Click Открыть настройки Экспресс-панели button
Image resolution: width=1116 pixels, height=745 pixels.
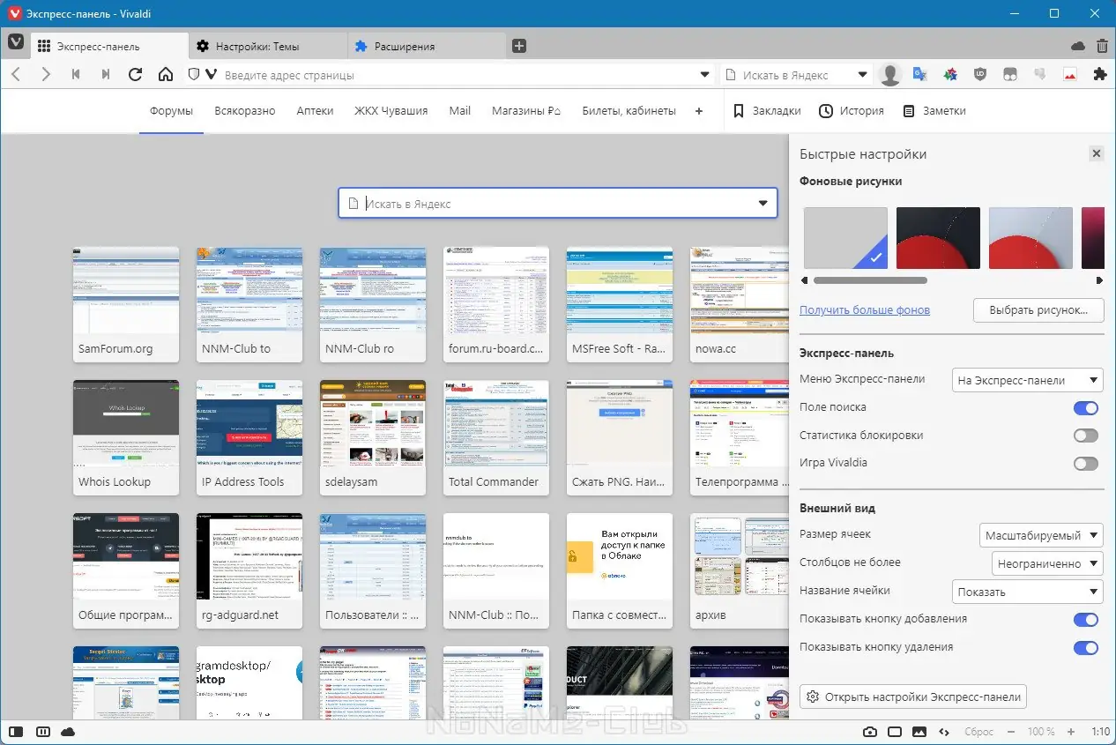tap(913, 697)
